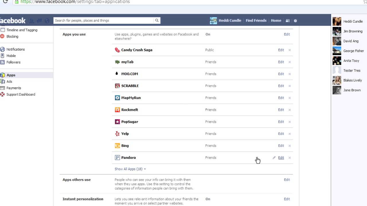Open Apps section in settings sidebar
Screen dimensions: 367x206
point(11,75)
